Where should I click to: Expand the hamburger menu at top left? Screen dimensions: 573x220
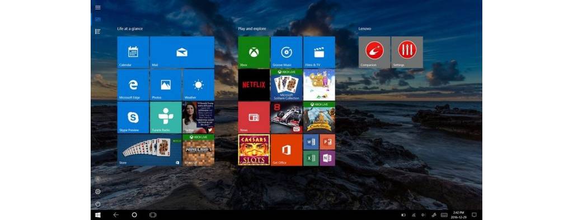97,7
